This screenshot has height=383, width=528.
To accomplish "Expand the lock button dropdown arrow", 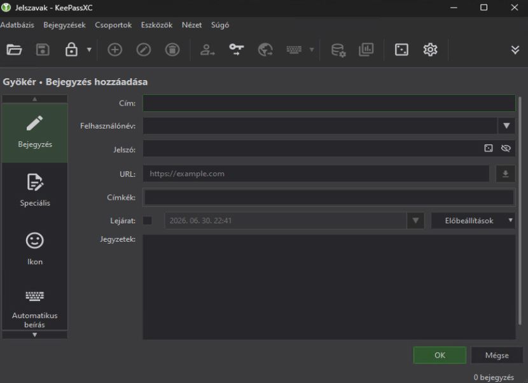I will 89,50.
